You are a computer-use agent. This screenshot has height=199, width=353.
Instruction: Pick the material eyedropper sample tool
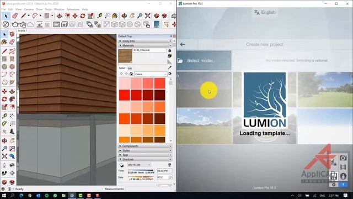tap(169, 67)
